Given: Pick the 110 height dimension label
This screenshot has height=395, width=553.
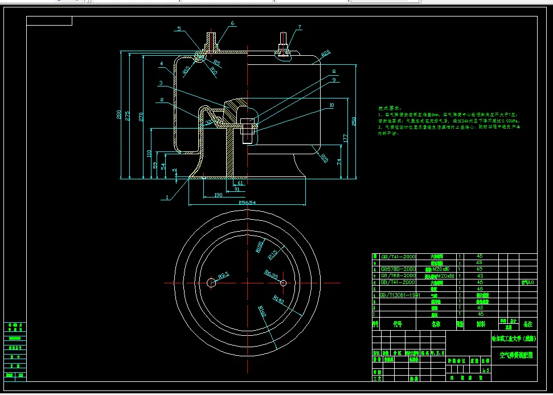Looking at the screenshot, I should pyautogui.click(x=149, y=154).
